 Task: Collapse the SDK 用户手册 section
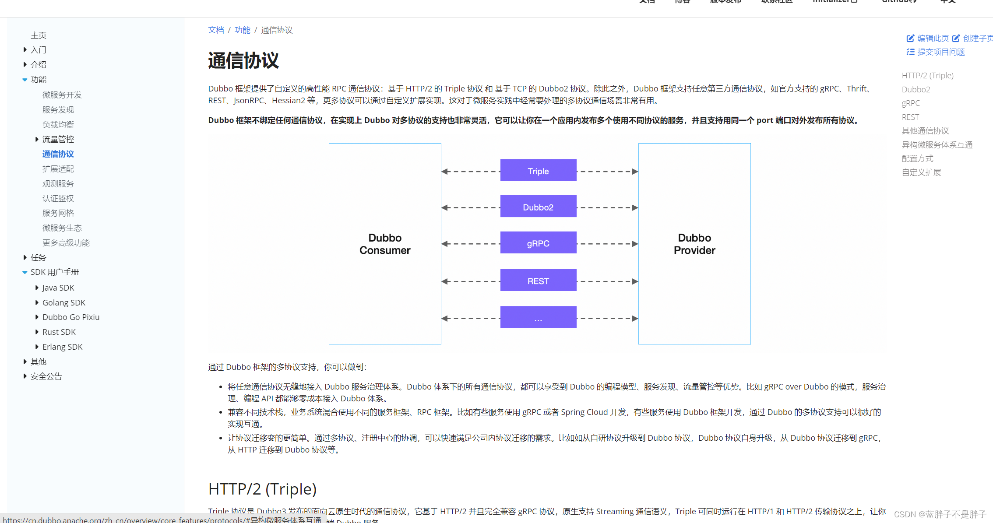click(25, 272)
